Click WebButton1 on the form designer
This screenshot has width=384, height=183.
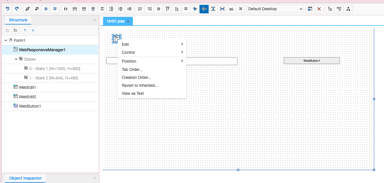click(x=312, y=61)
